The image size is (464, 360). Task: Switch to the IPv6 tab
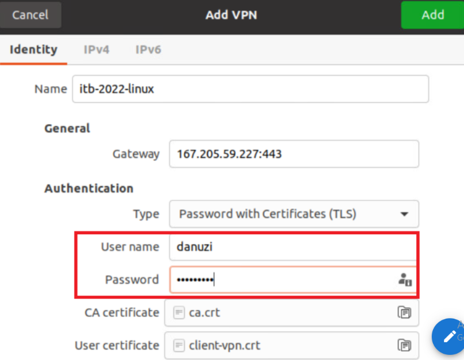[x=148, y=49]
